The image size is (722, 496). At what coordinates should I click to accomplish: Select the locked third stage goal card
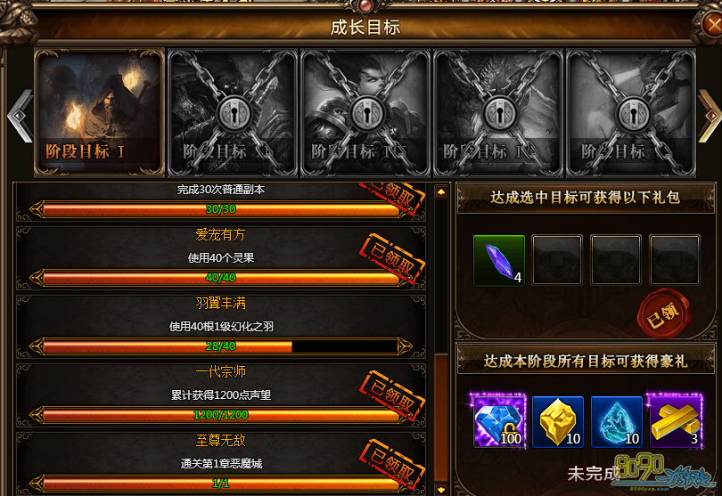coord(365,113)
